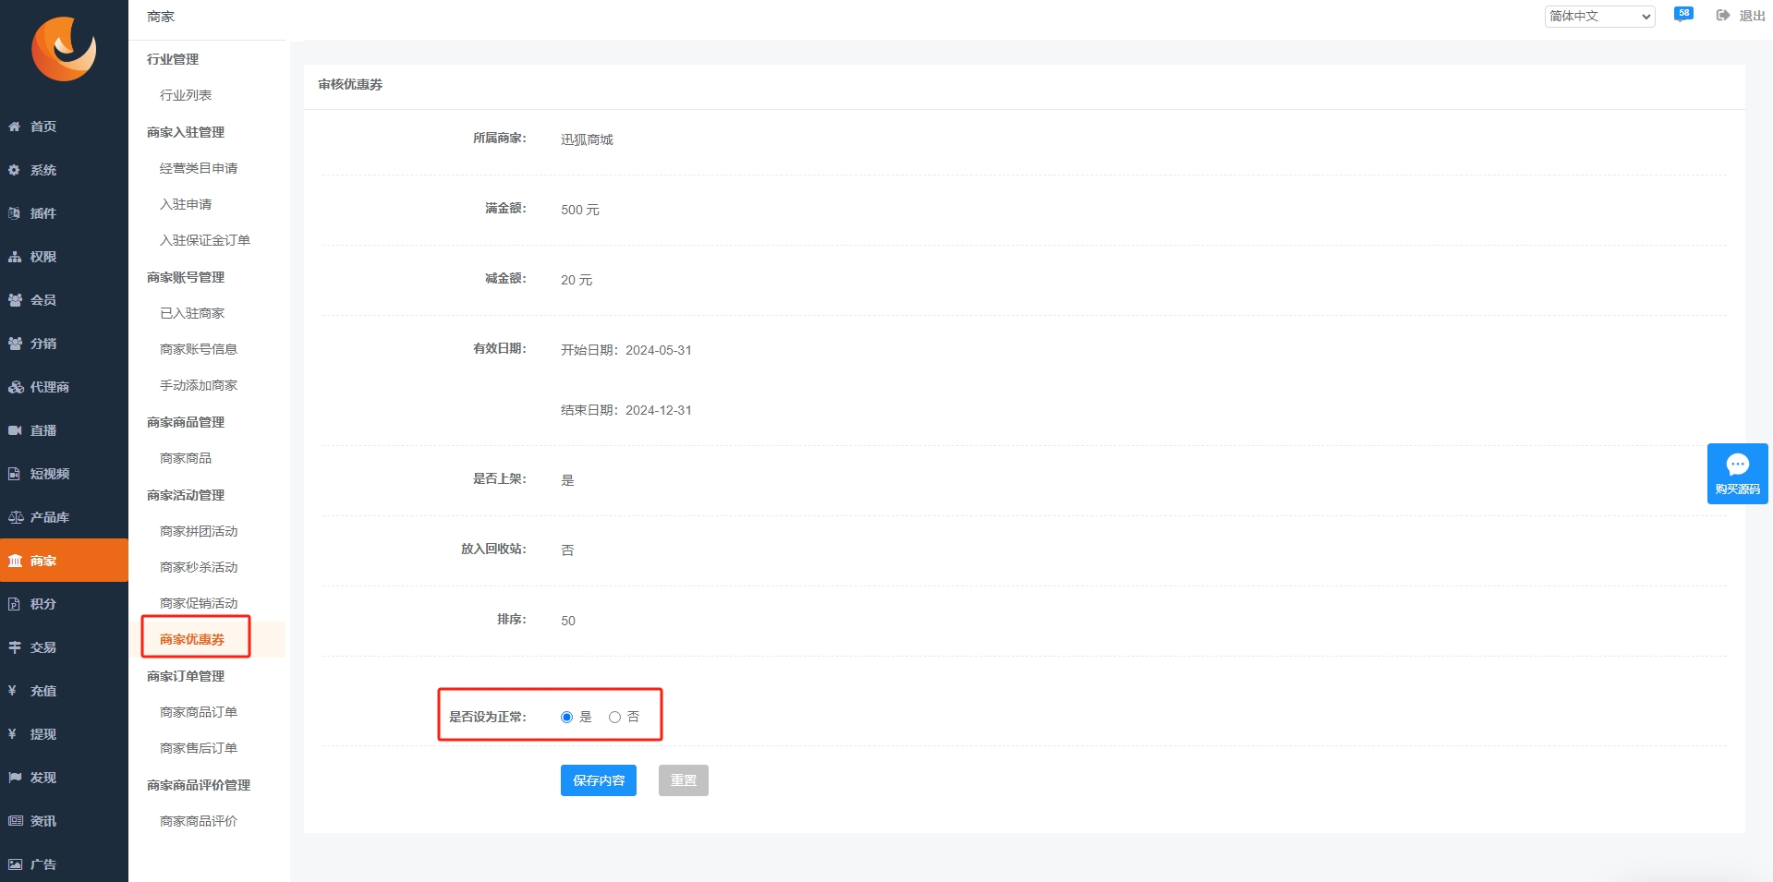Select 否 radio for 是否设为正常

(614, 717)
